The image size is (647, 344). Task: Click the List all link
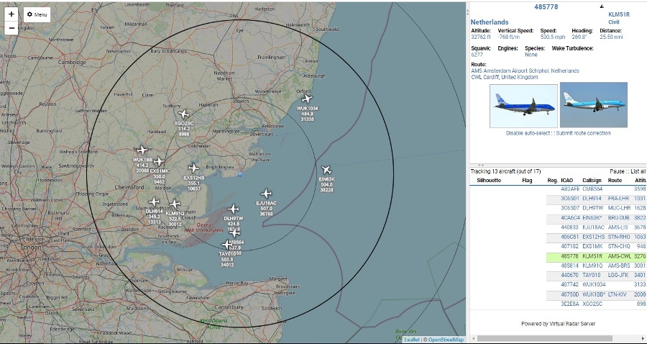click(x=638, y=171)
